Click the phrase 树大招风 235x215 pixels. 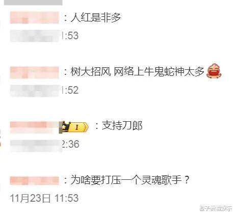pyautogui.click(x=91, y=71)
